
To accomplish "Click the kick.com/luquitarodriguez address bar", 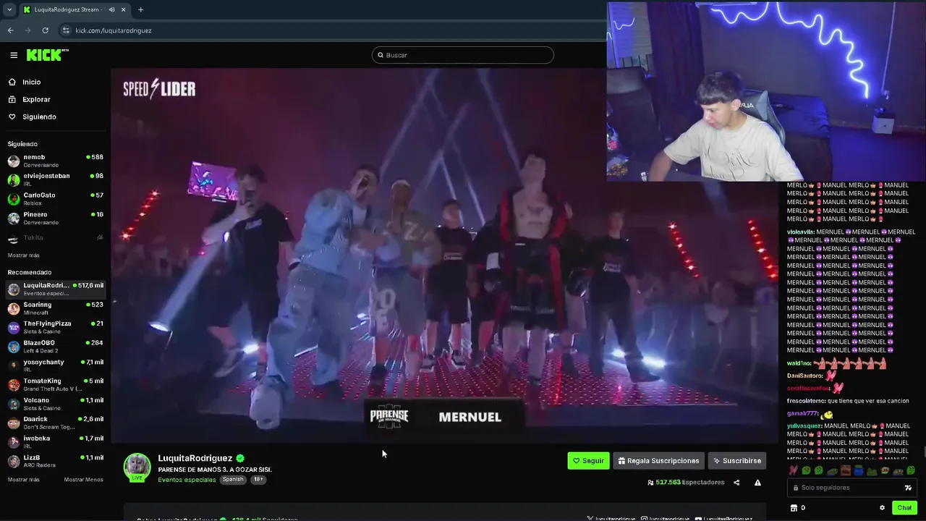I will 114,30.
